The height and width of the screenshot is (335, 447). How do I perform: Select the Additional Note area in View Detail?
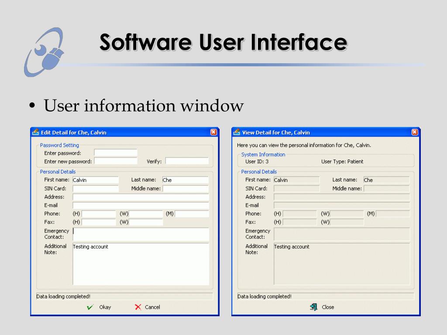[x=342, y=264]
